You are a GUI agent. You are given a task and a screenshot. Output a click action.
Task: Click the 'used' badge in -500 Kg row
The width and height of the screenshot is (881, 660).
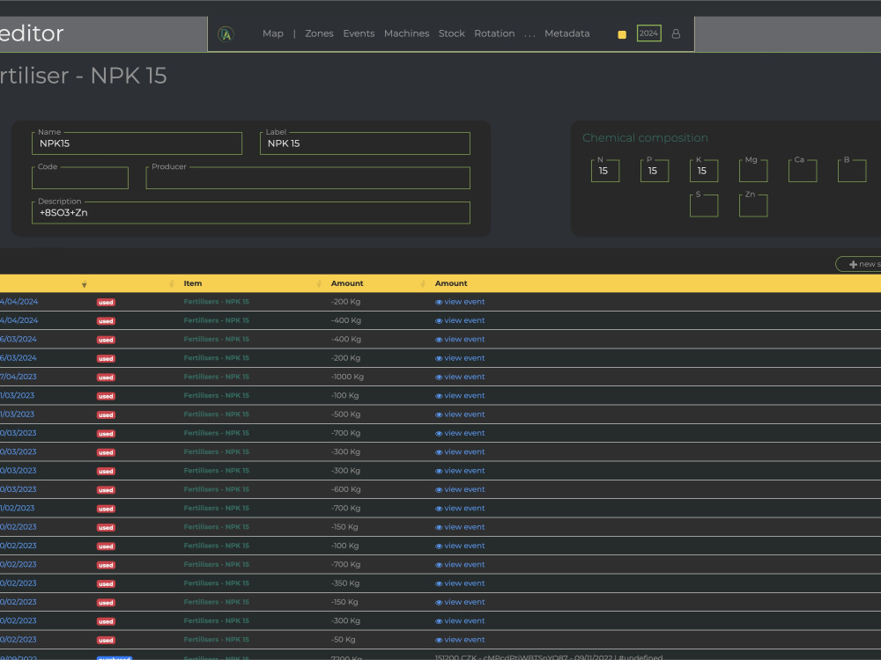106,415
